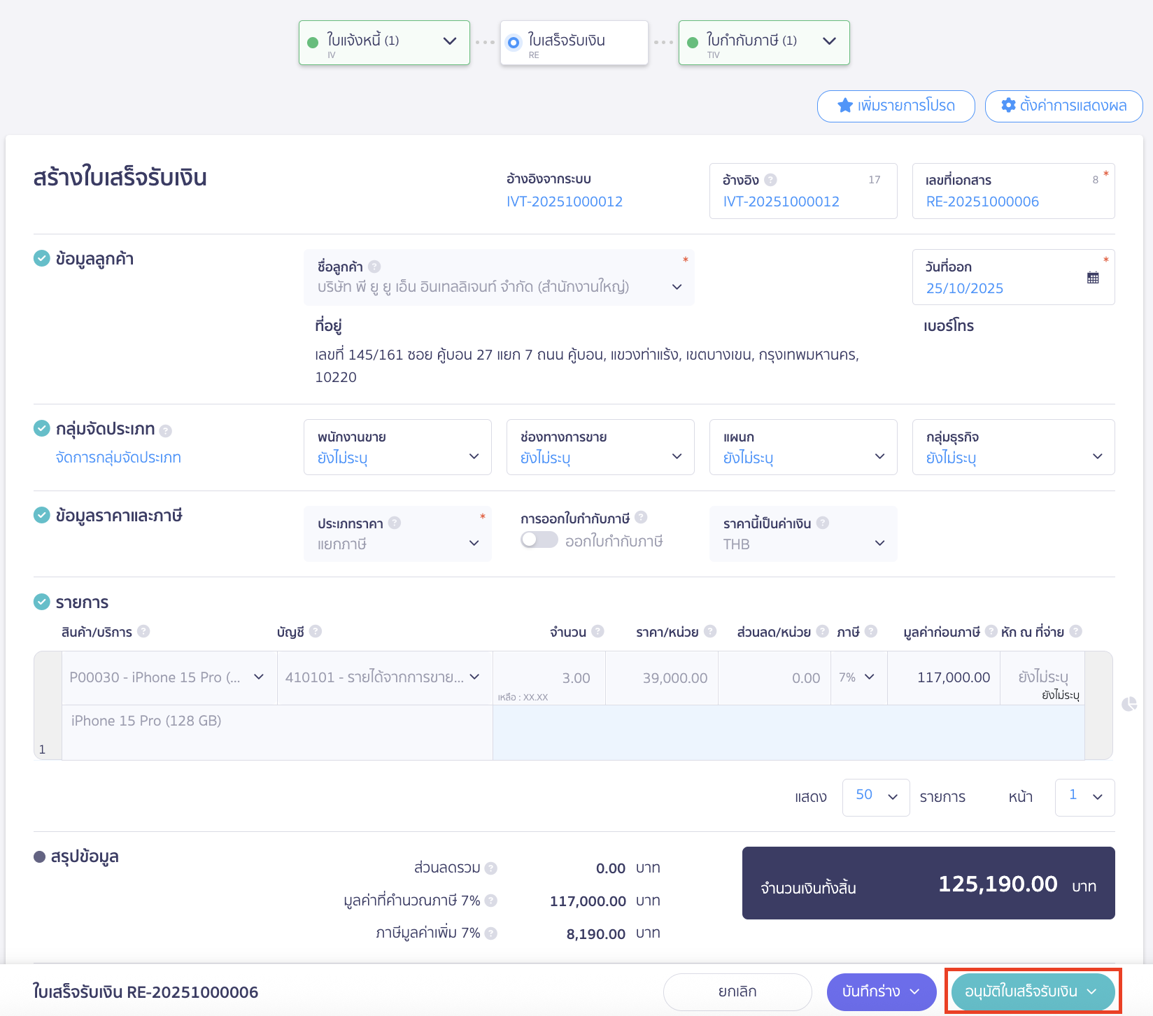Click the help icon next to ส่วนลดรวม
The width and height of the screenshot is (1153, 1016).
tap(491, 868)
